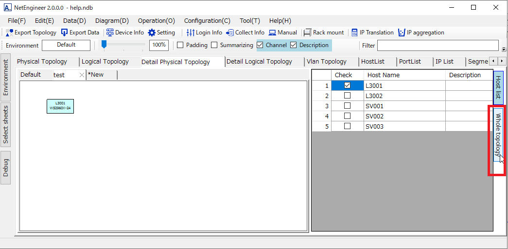
Task: Open Setting via the gear icon
Action: coord(152,33)
